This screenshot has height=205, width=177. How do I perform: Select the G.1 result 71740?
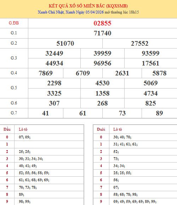coord(102,33)
